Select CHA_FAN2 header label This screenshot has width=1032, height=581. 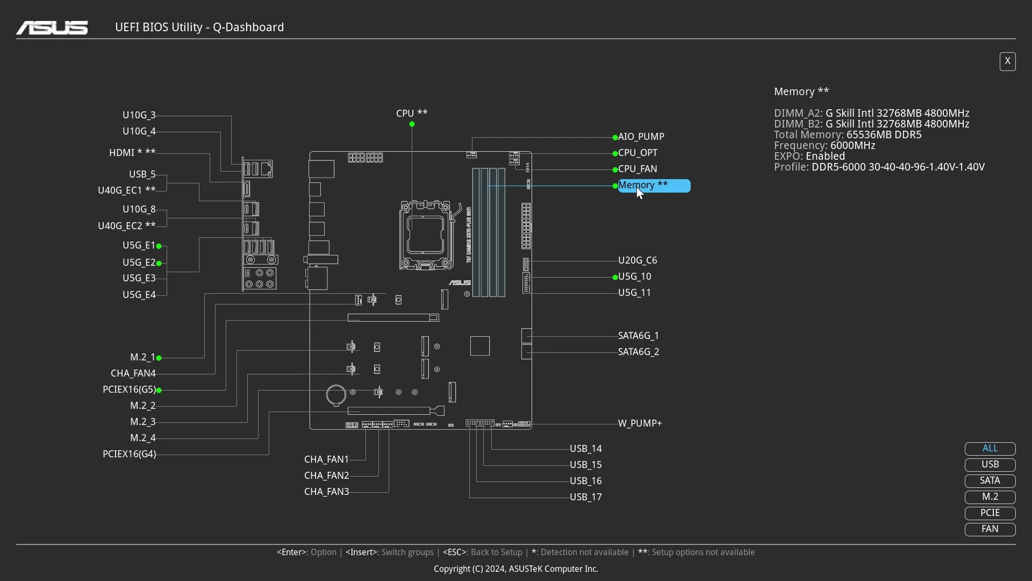(326, 476)
